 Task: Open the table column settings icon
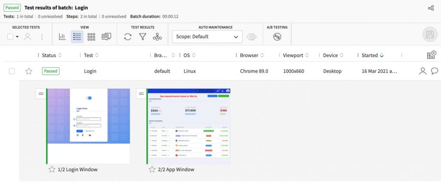432,55
